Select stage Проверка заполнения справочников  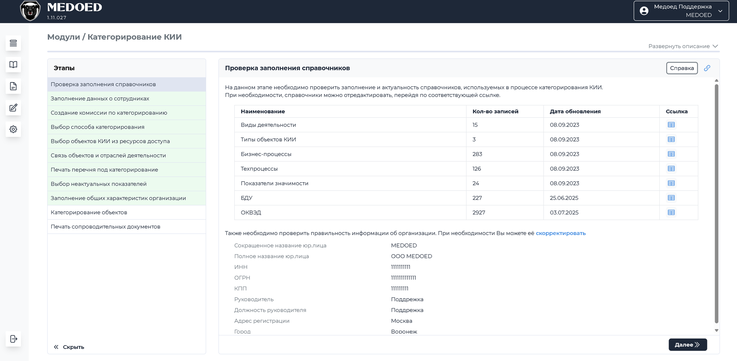(x=127, y=84)
